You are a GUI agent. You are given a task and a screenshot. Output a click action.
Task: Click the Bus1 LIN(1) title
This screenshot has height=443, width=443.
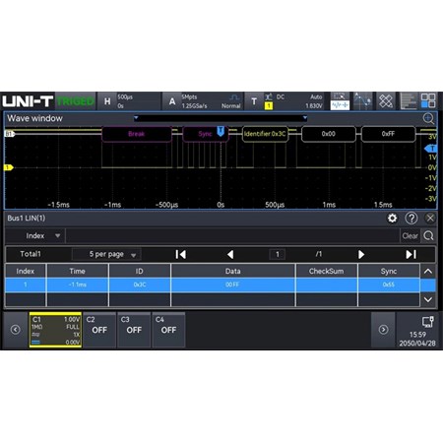[x=27, y=219]
